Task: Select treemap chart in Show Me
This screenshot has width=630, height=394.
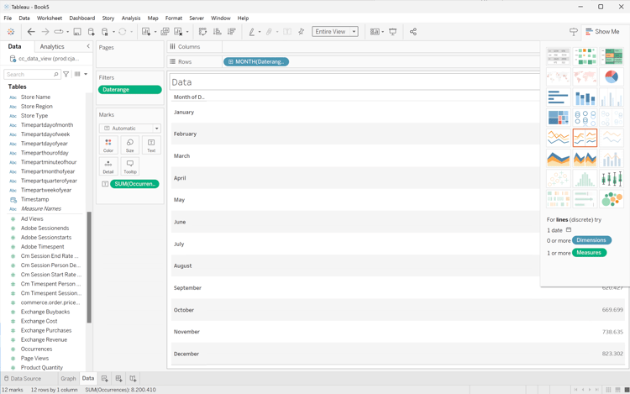Action: (558, 118)
